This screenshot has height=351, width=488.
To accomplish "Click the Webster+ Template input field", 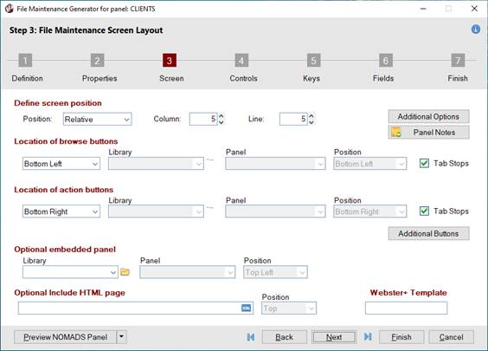I will pyautogui.click(x=406, y=308).
